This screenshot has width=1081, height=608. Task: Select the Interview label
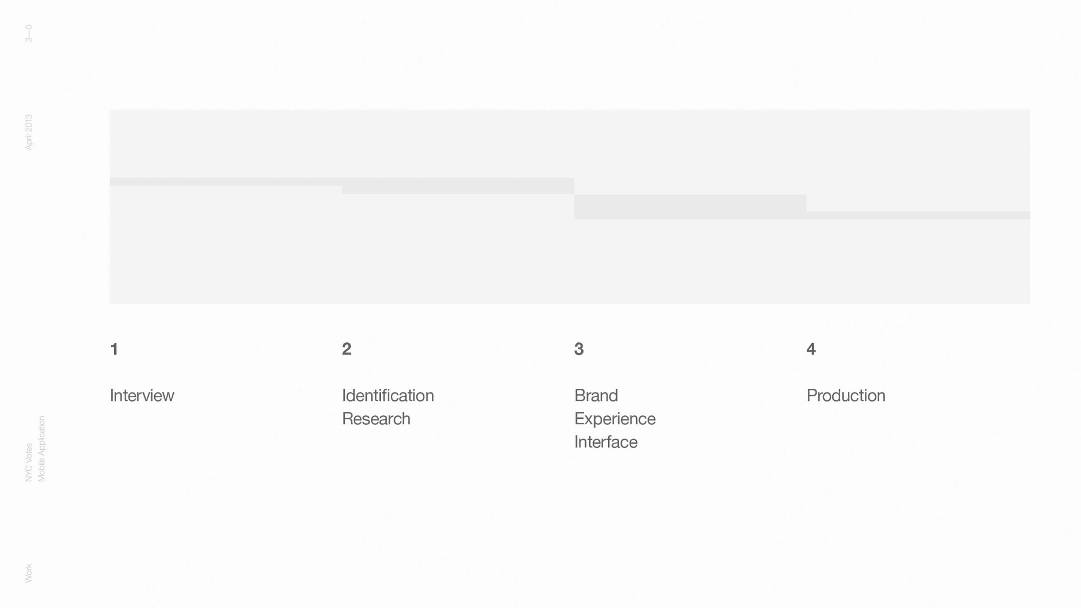tap(142, 395)
